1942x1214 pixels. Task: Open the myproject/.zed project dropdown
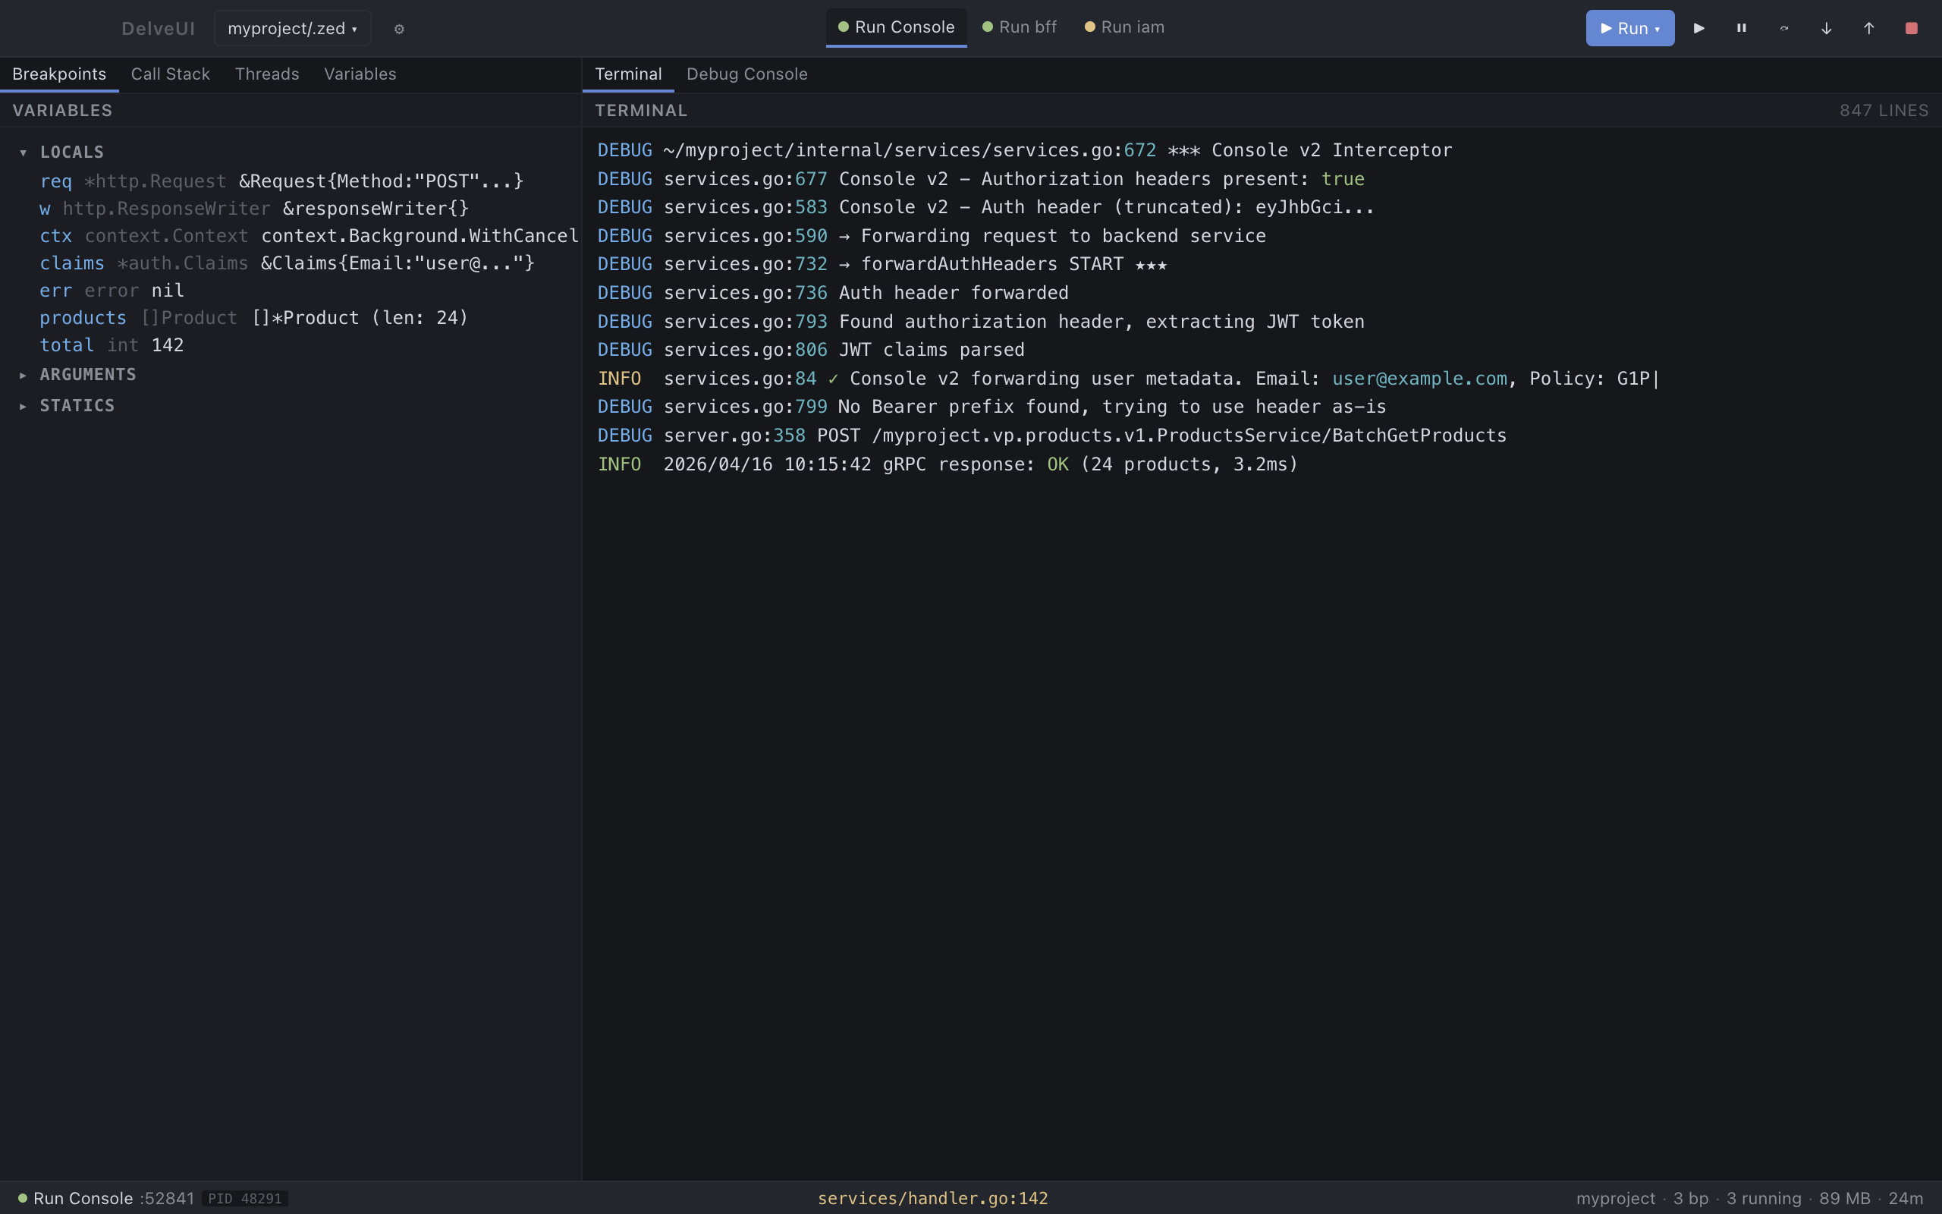pyautogui.click(x=291, y=28)
